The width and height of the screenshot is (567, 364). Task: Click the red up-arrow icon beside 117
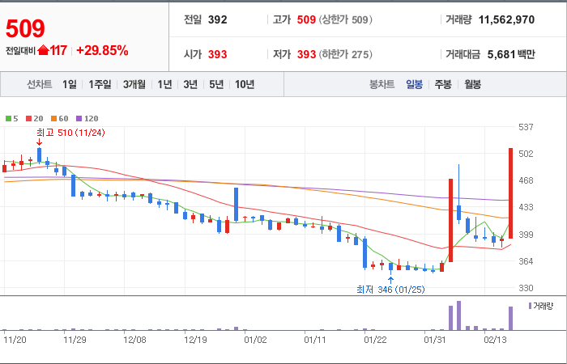[43, 50]
